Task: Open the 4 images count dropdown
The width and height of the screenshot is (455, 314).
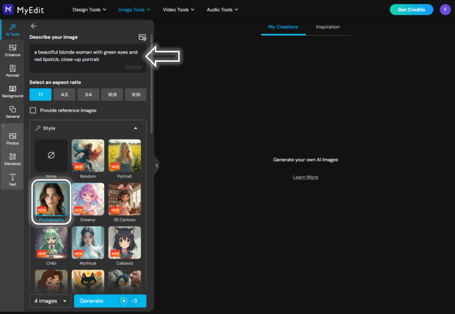Action: point(51,301)
